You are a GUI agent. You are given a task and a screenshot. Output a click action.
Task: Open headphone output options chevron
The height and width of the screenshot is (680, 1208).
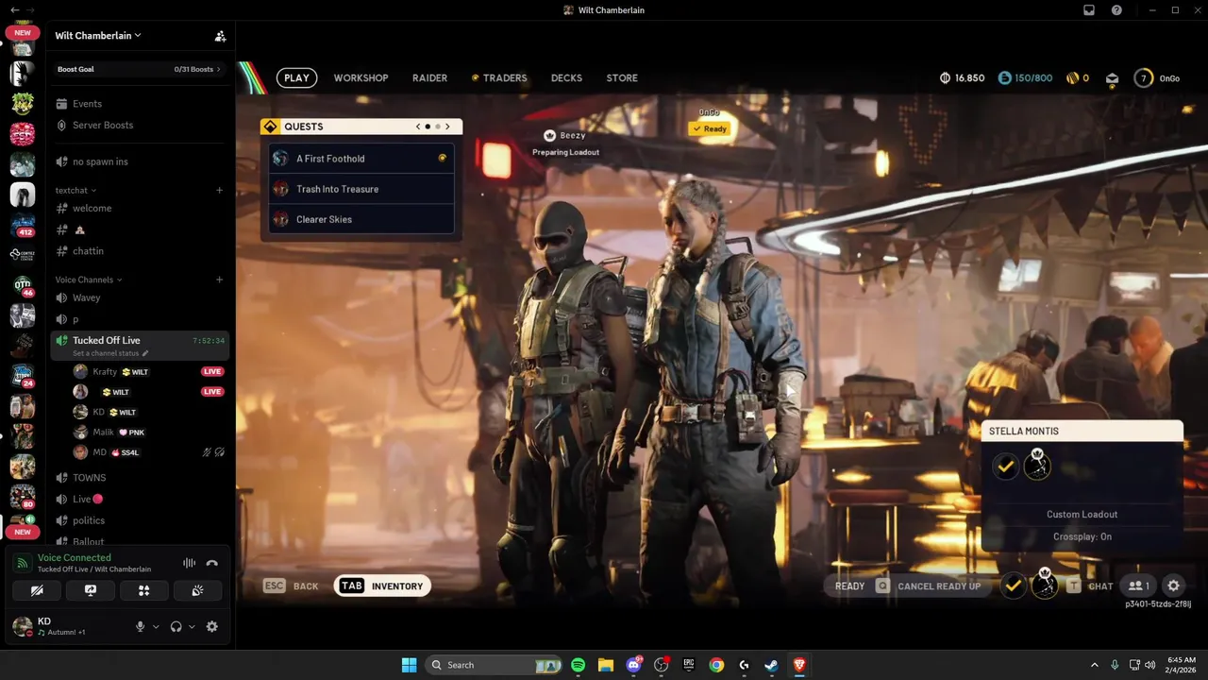[192, 626]
